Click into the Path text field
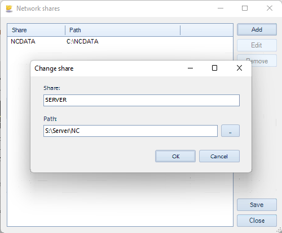 [x=130, y=131]
